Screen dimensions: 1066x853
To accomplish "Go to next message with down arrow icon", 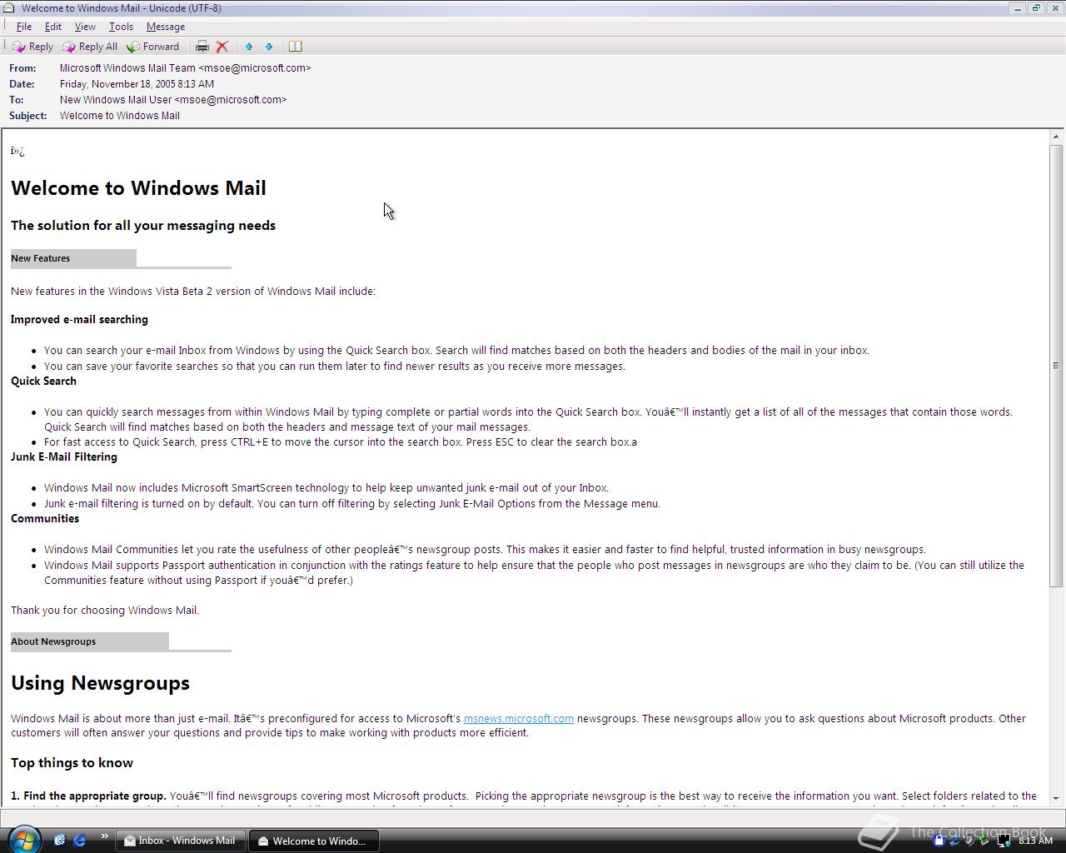I will click(269, 47).
